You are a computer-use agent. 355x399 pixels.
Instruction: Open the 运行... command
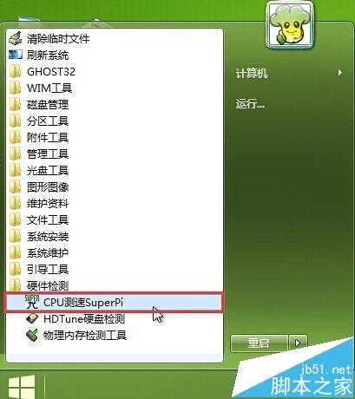[x=250, y=103]
